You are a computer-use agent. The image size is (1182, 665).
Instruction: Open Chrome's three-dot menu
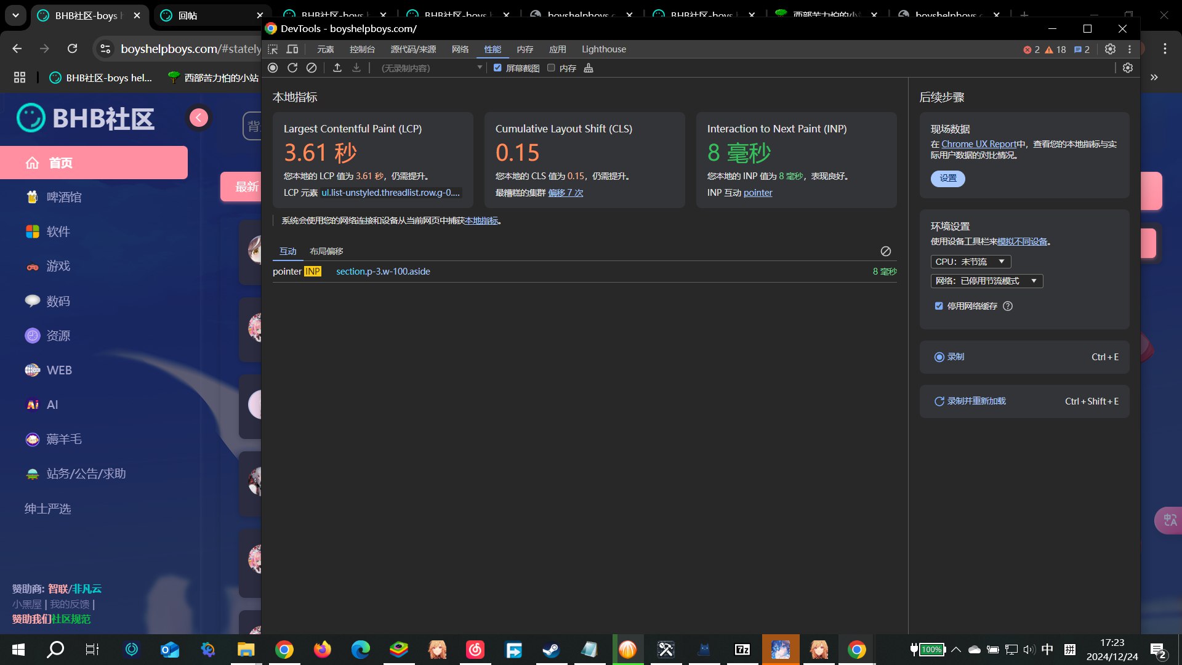(1165, 49)
